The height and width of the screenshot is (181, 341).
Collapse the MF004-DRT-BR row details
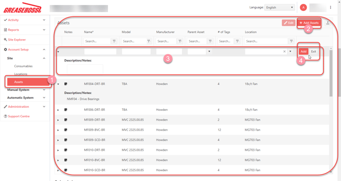tap(58, 84)
